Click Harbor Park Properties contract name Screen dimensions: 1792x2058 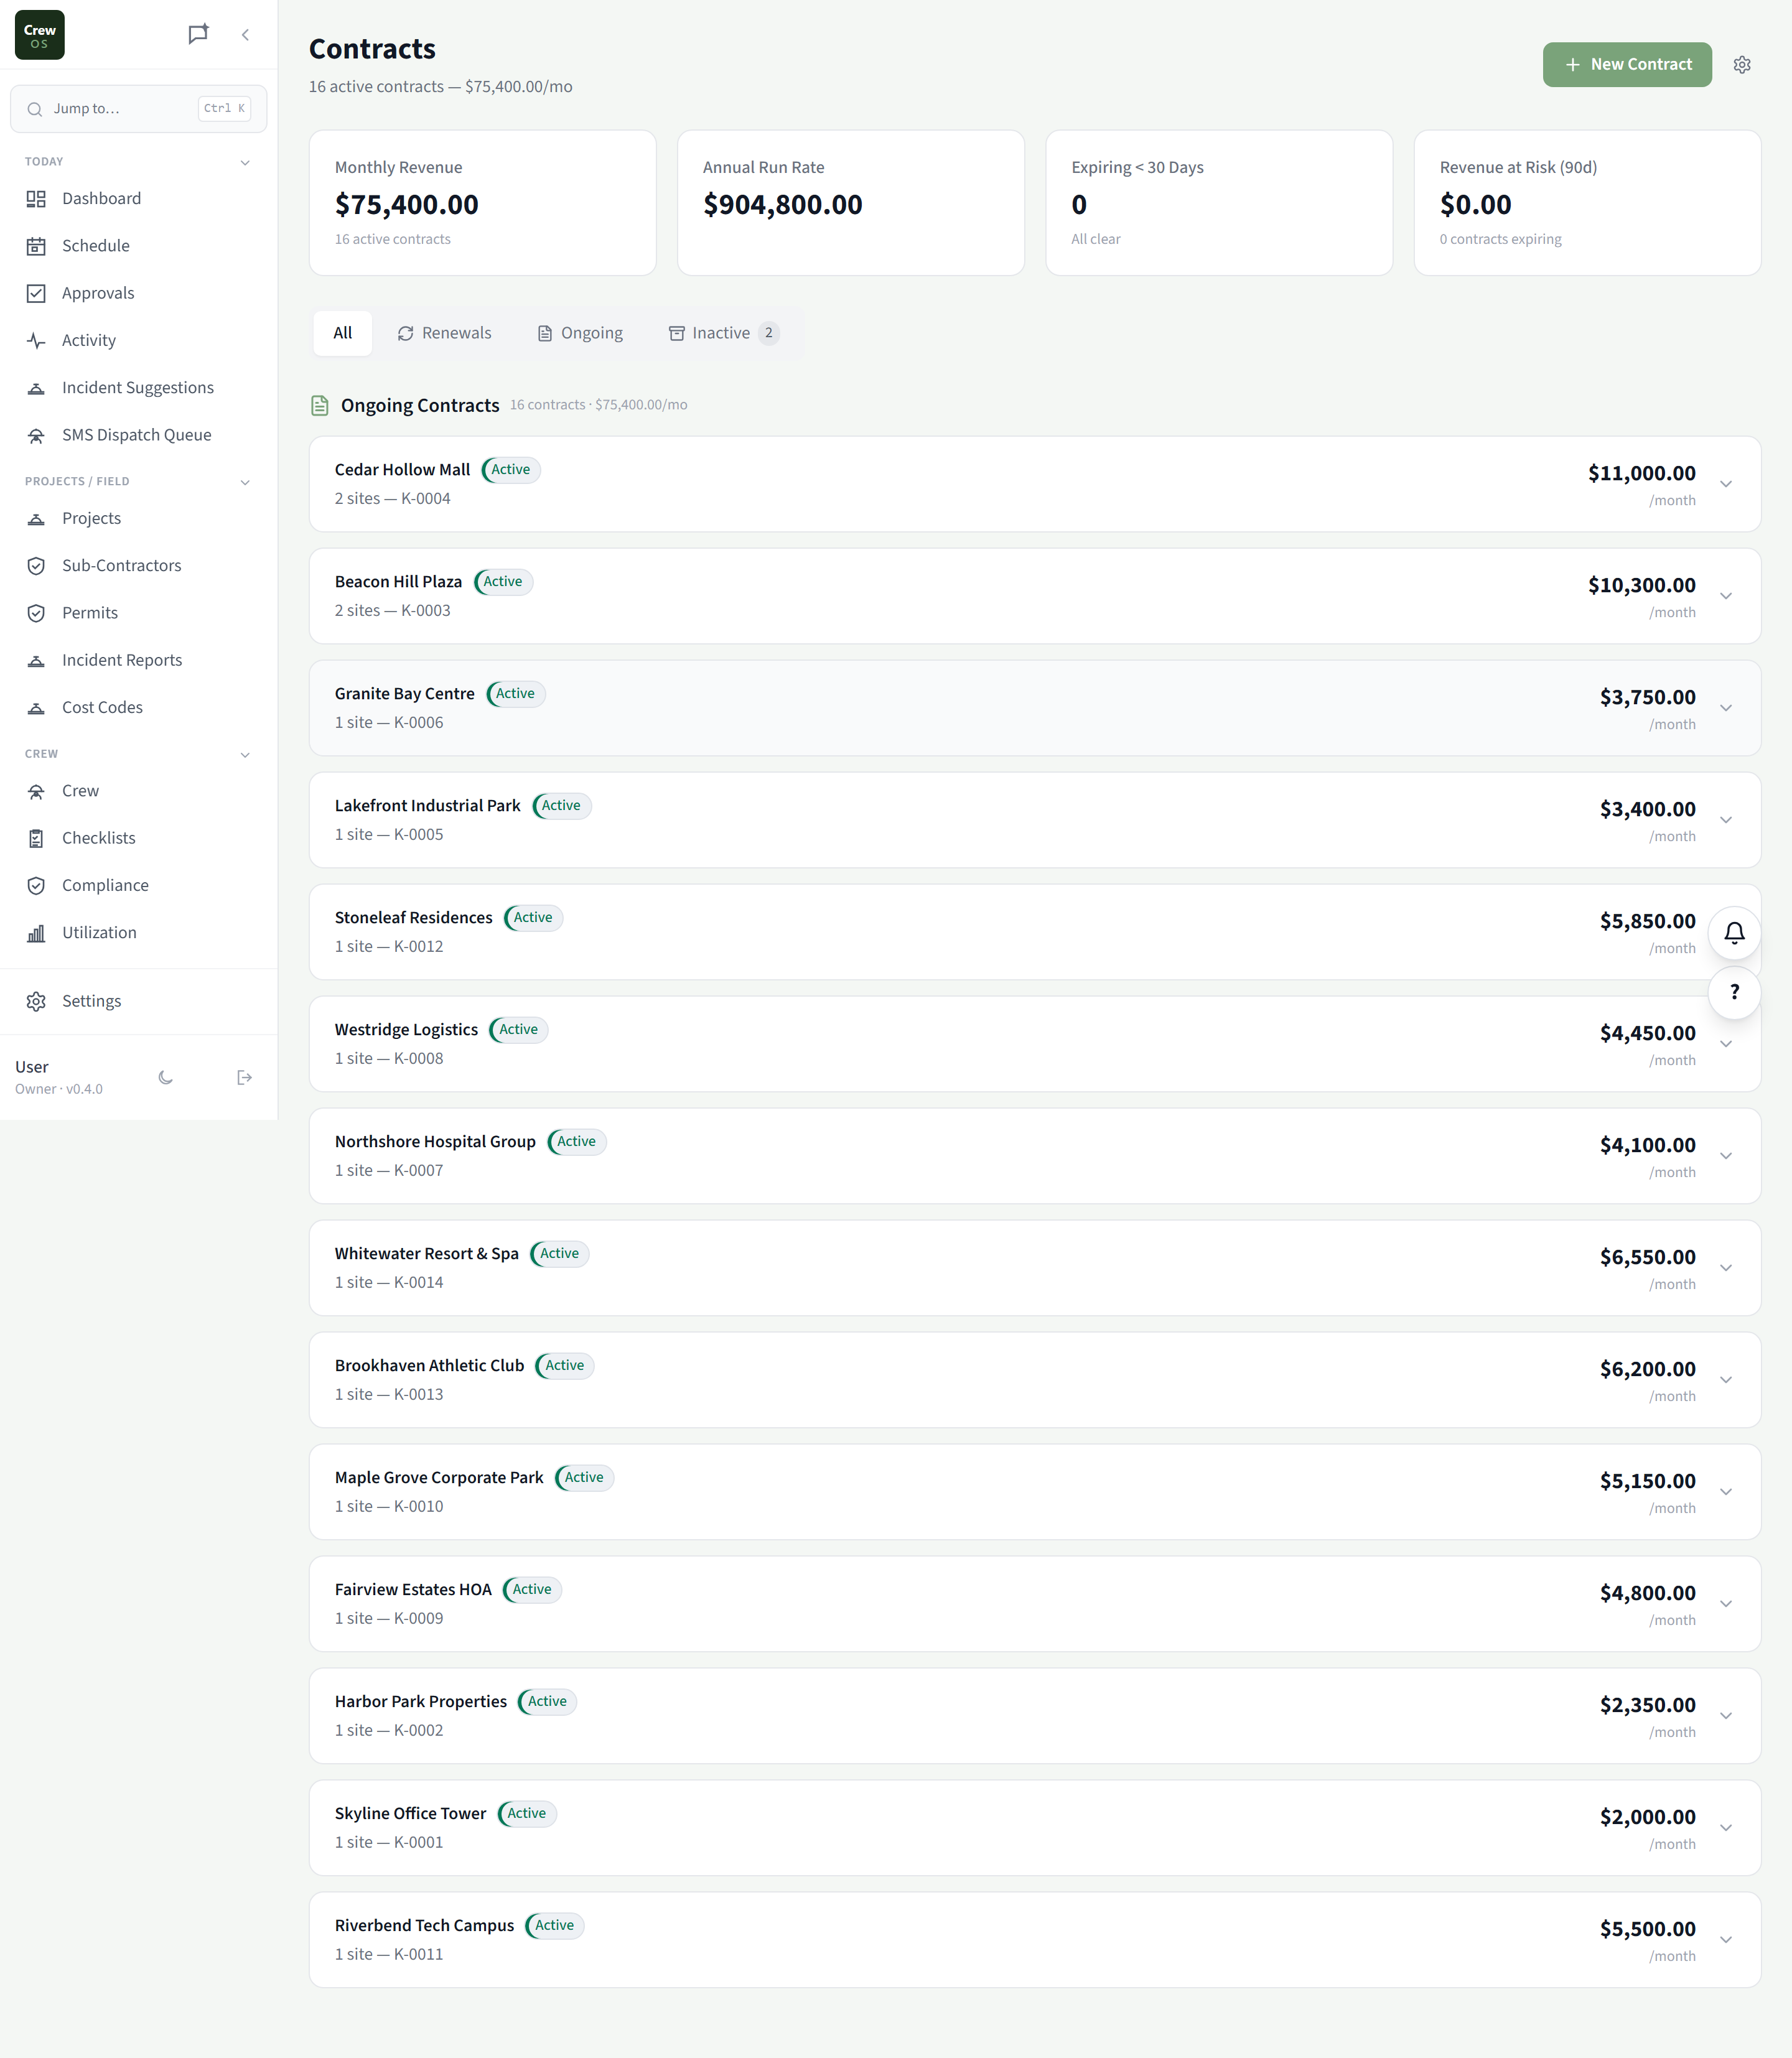(x=421, y=1702)
